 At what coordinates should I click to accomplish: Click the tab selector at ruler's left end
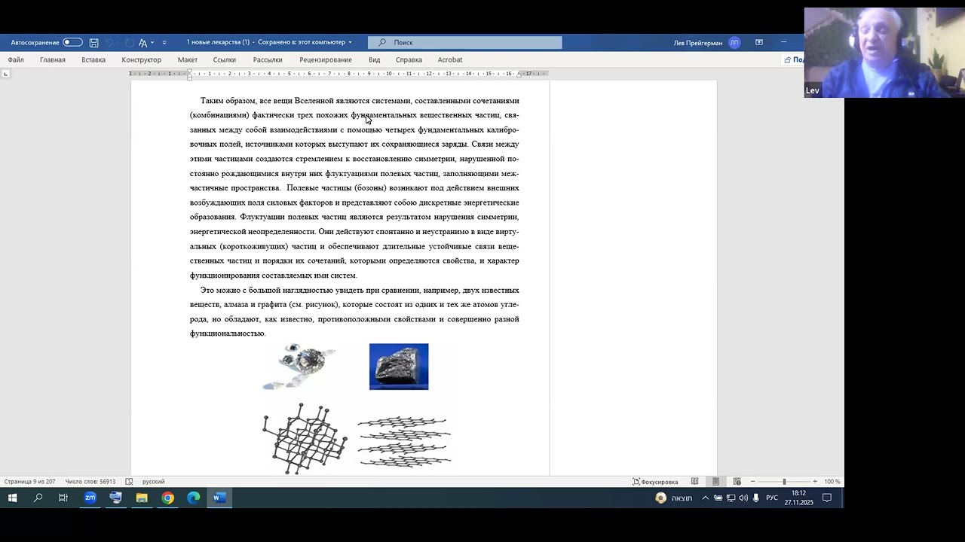tap(6, 74)
